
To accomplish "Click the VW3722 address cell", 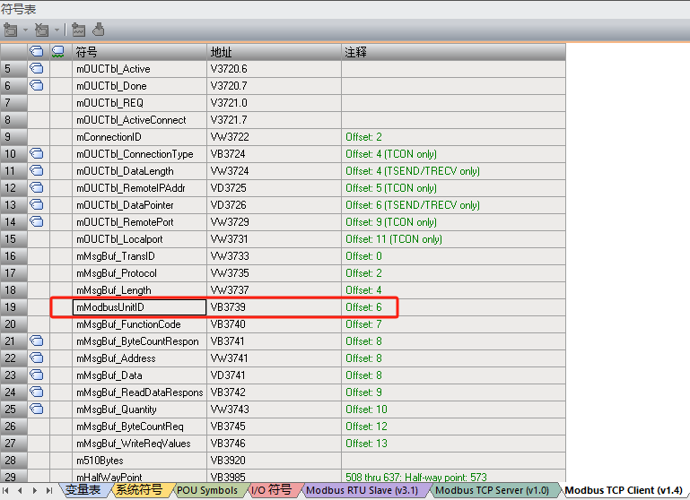I will point(275,136).
